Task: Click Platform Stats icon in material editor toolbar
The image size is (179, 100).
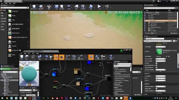Action: (97, 57)
